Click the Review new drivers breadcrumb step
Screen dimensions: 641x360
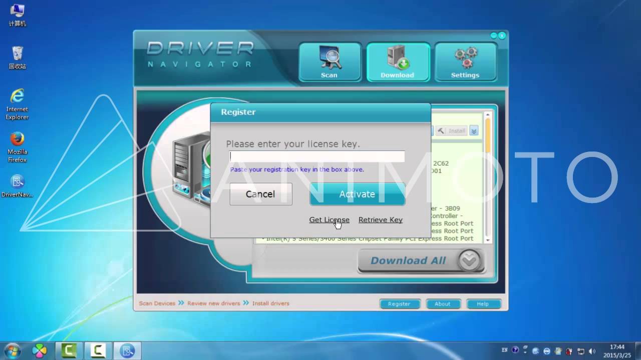[x=213, y=303]
